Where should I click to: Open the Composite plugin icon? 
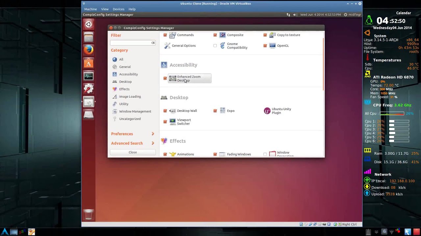coord(222,35)
